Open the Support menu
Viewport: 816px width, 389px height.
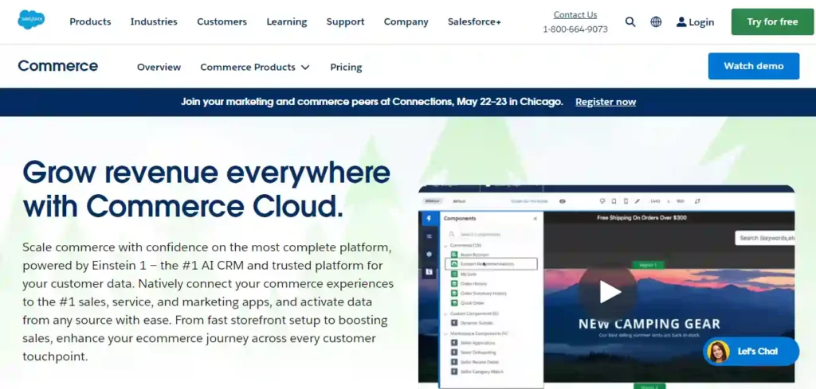(345, 21)
